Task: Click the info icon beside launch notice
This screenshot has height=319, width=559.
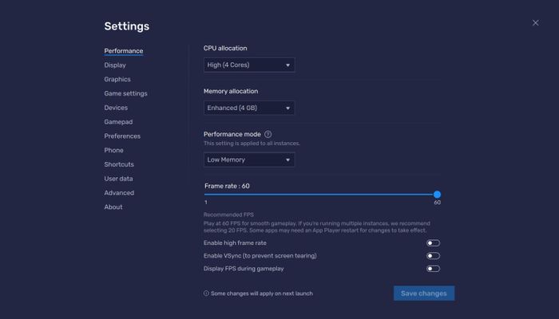Action: pyautogui.click(x=206, y=293)
